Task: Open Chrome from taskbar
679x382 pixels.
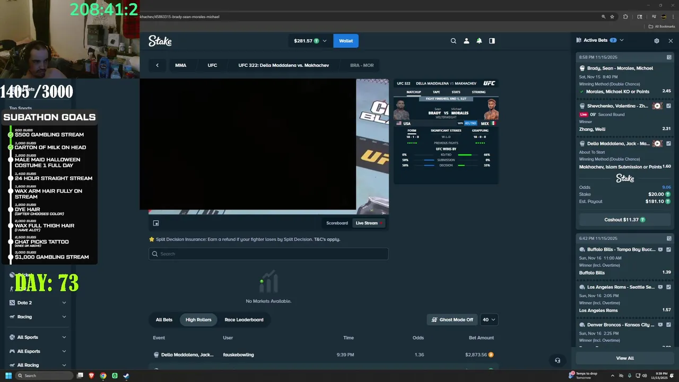Action: (103, 376)
